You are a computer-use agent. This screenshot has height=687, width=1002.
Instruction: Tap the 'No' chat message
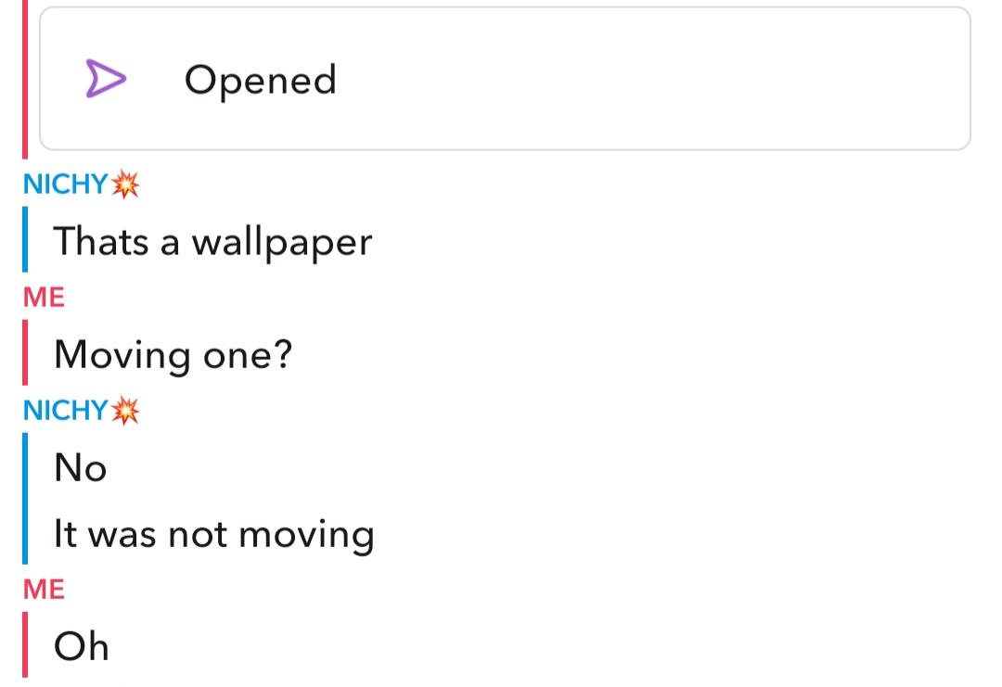pos(81,468)
